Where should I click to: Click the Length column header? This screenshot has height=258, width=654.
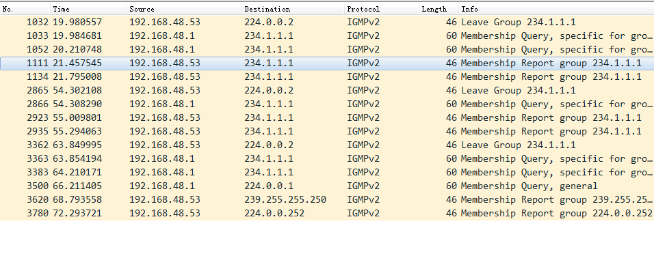(439, 9)
